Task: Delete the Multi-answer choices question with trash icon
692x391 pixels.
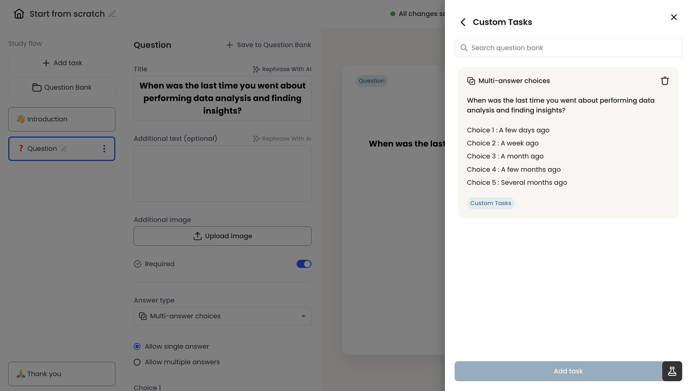Action: pyautogui.click(x=665, y=81)
